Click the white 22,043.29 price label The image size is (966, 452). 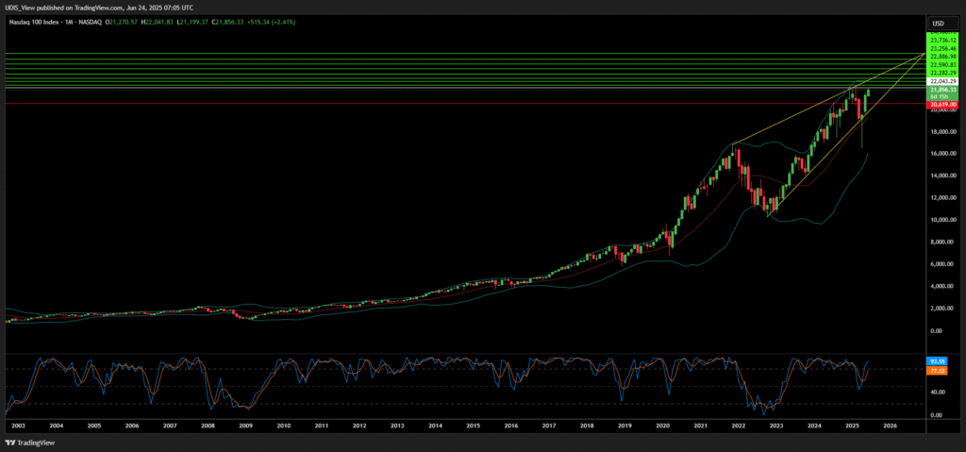[x=942, y=82]
